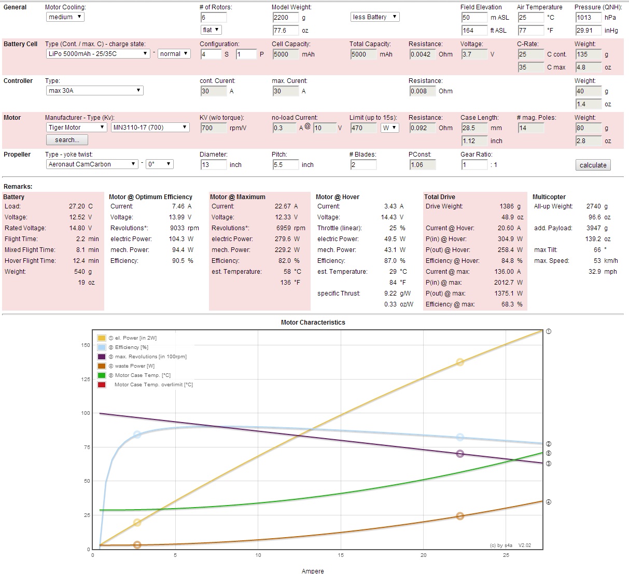Click the propeller Diameter input field
The image size is (629, 574).
point(213,165)
